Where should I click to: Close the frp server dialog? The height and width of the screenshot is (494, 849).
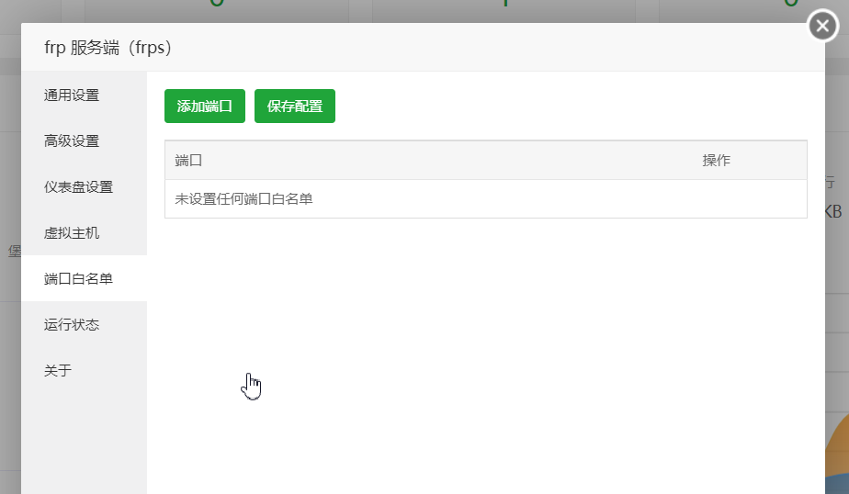(x=822, y=26)
